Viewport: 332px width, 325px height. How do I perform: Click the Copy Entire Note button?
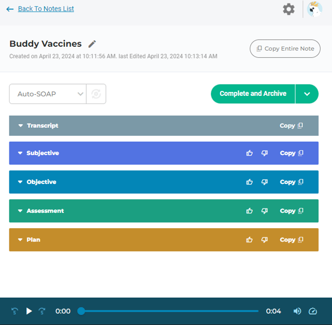tap(285, 49)
